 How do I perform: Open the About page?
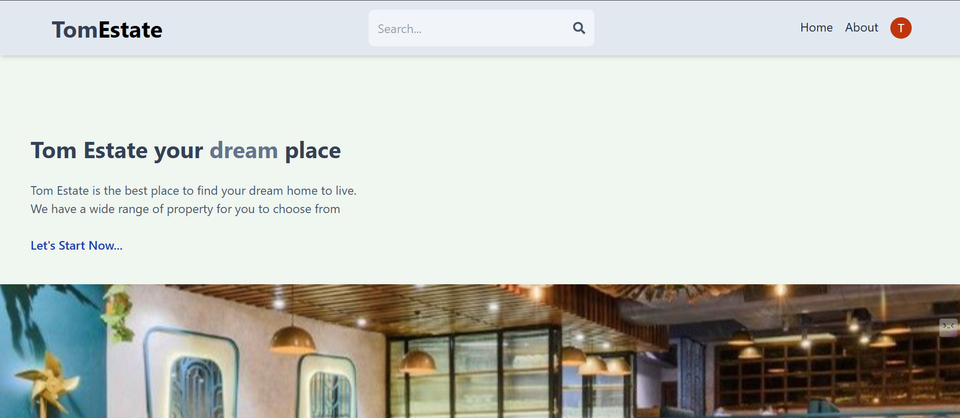(x=861, y=27)
